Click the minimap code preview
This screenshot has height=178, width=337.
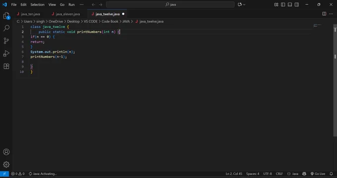click(x=317, y=26)
